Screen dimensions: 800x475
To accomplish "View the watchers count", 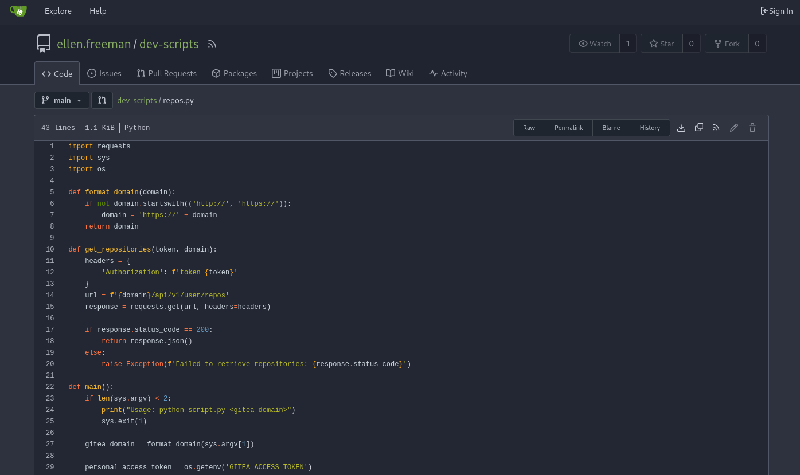I will pyautogui.click(x=628, y=44).
